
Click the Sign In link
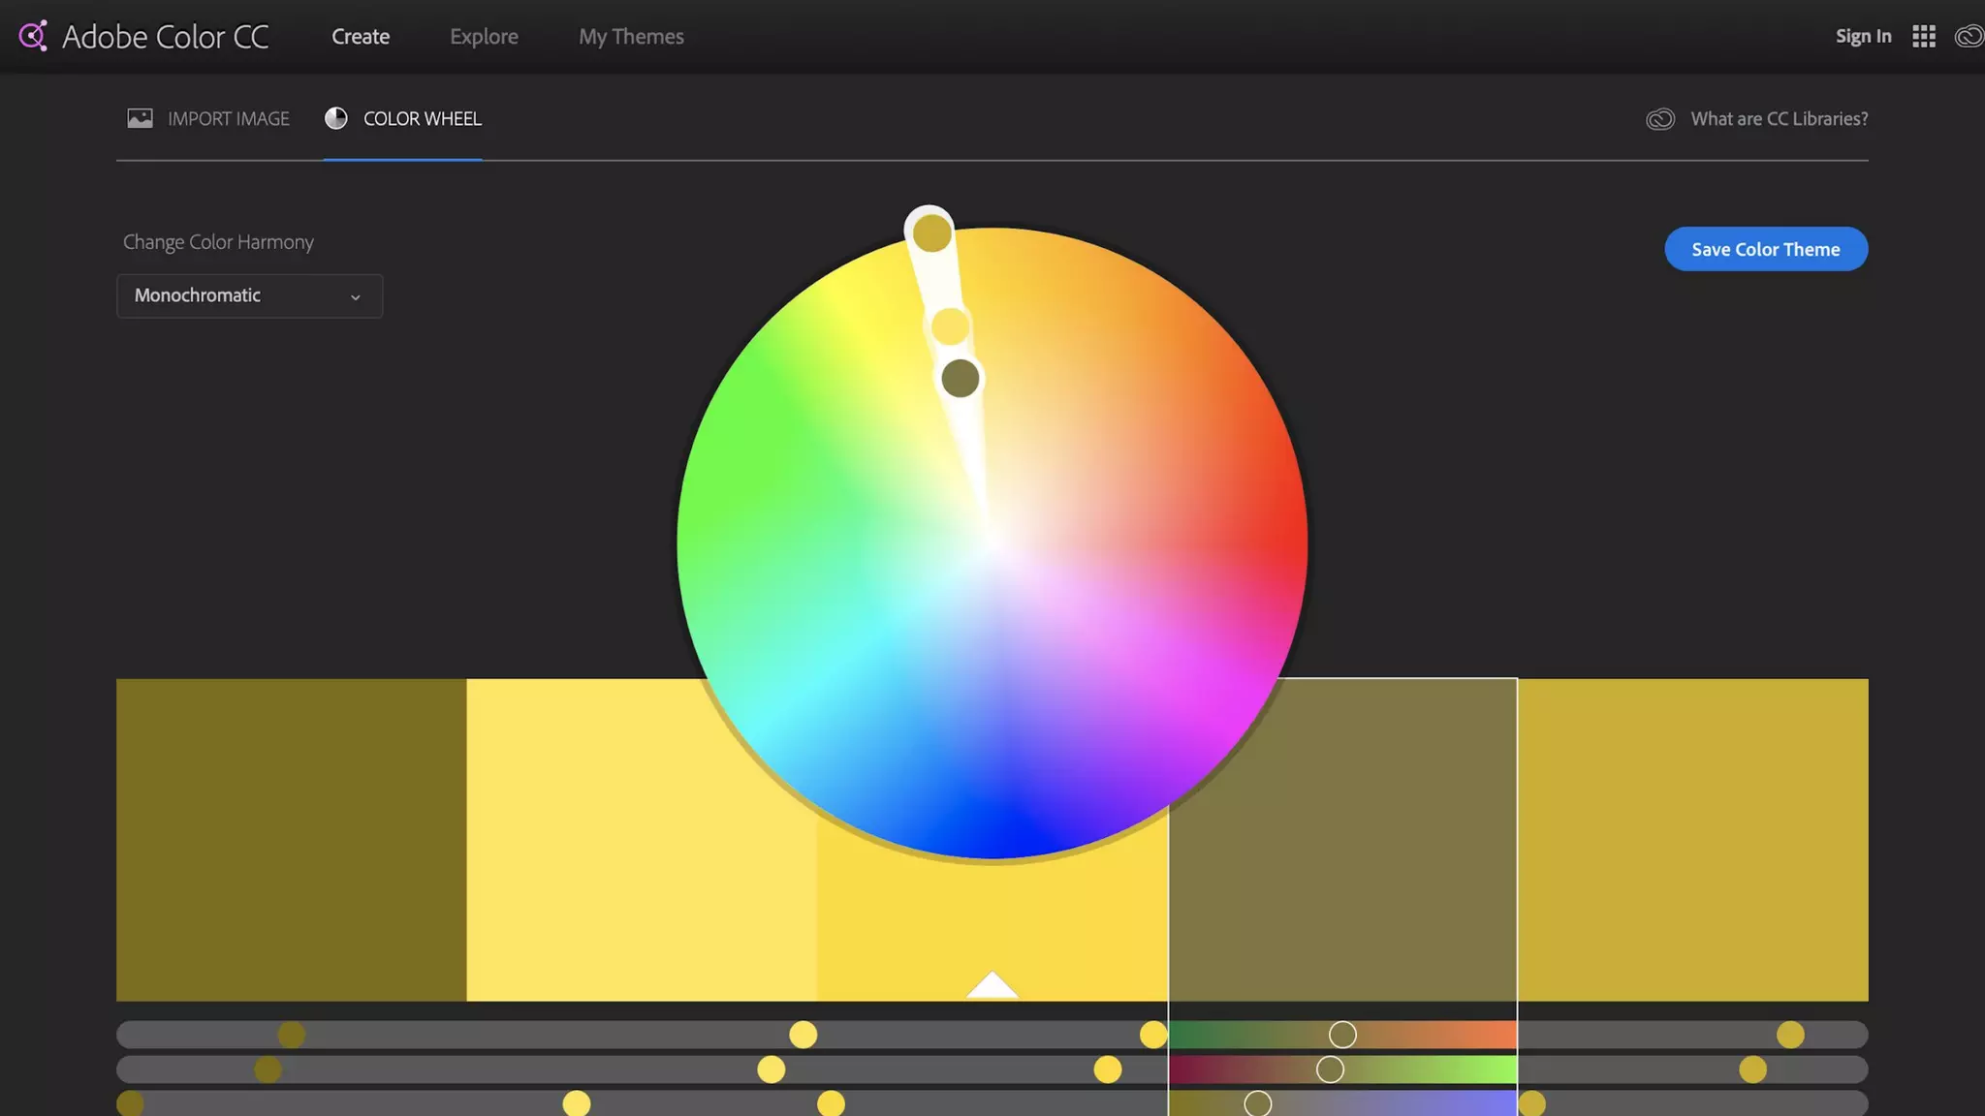(x=1863, y=37)
